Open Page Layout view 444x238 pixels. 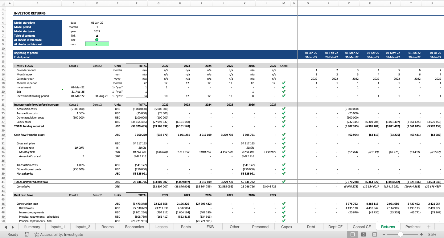click(x=363, y=234)
